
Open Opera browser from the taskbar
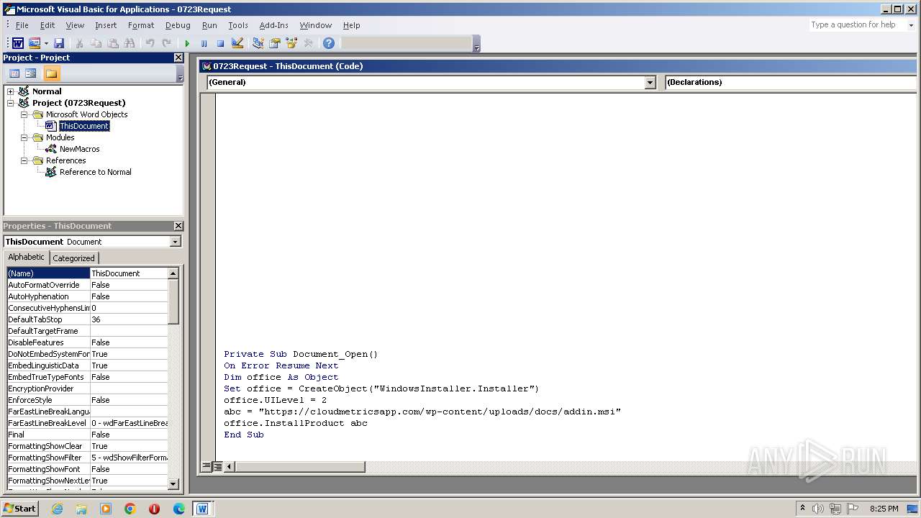coord(154,509)
